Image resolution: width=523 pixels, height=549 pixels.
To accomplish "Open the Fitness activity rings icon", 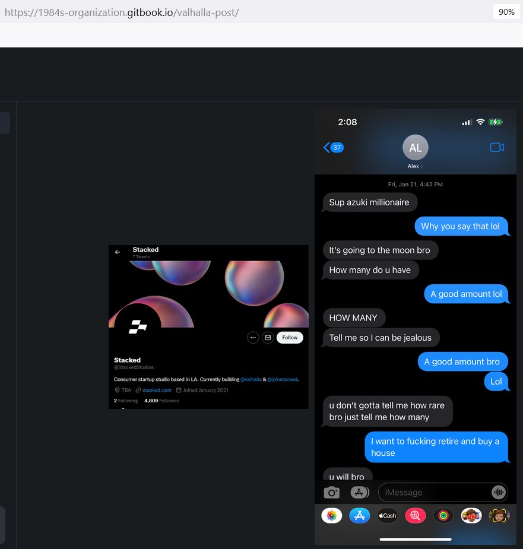I will (443, 515).
